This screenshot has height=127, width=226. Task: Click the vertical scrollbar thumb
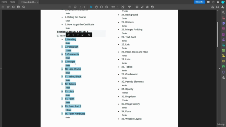coord(218,34)
